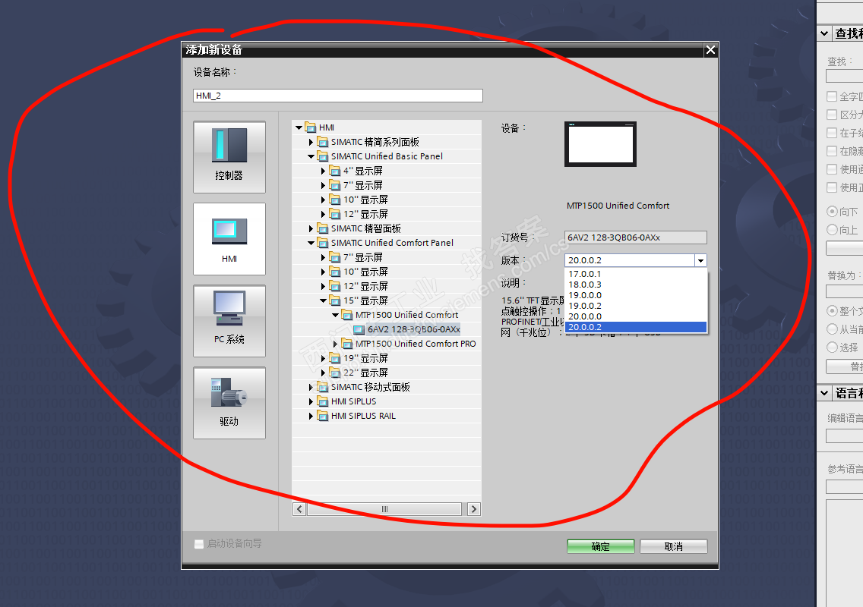The height and width of the screenshot is (607, 863).
Task: Click the tree scrollbar right arrow
Action: (474, 509)
